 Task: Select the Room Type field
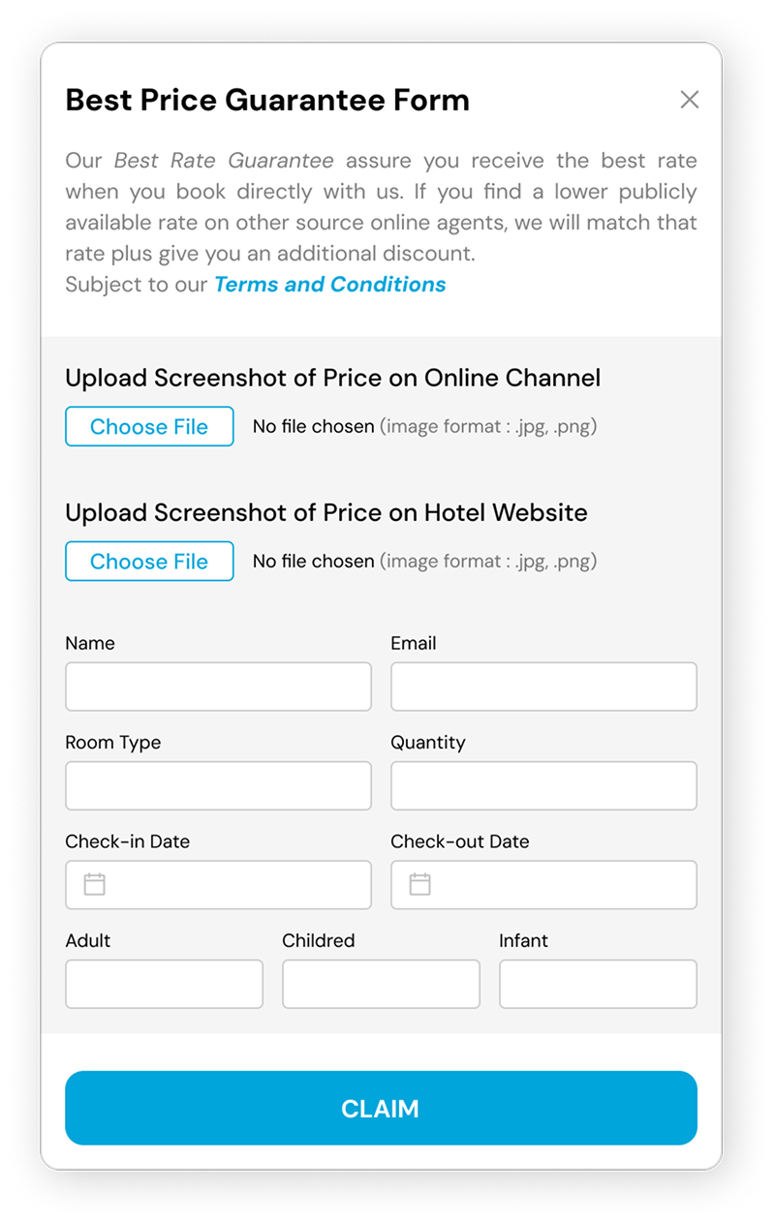[218, 785]
